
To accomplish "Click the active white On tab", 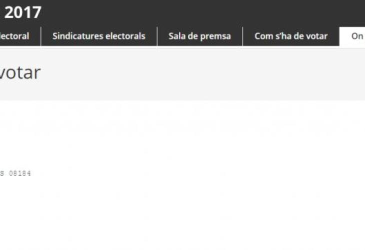I will 352,36.
